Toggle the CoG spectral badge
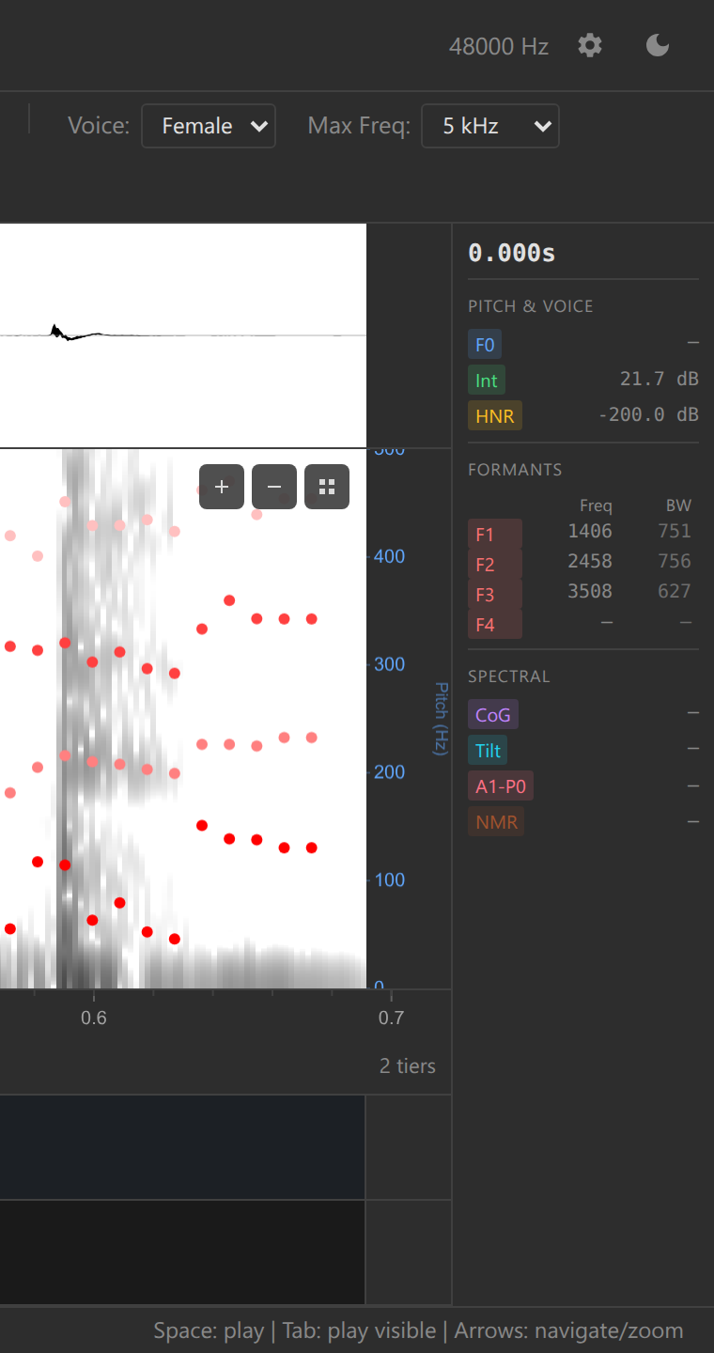The width and height of the screenshot is (714, 1353). pyautogui.click(x=493, y=715)
